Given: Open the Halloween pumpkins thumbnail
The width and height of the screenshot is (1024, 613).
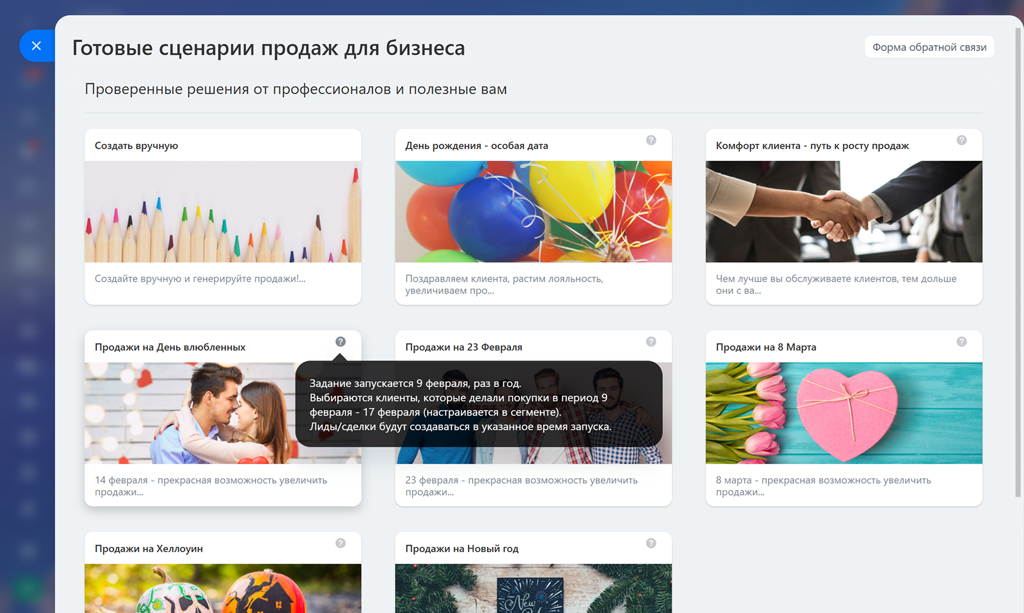Looking at the screenshot, I should point(223,588).
